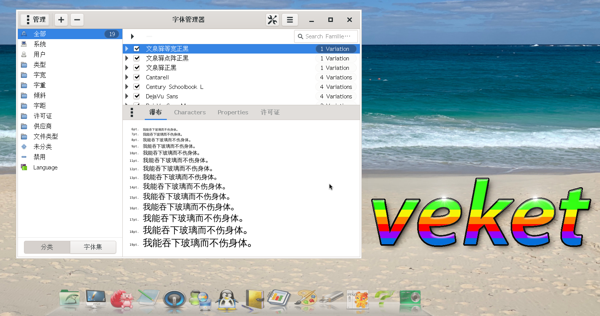Select the 未分类 category icon

point(24,147)
